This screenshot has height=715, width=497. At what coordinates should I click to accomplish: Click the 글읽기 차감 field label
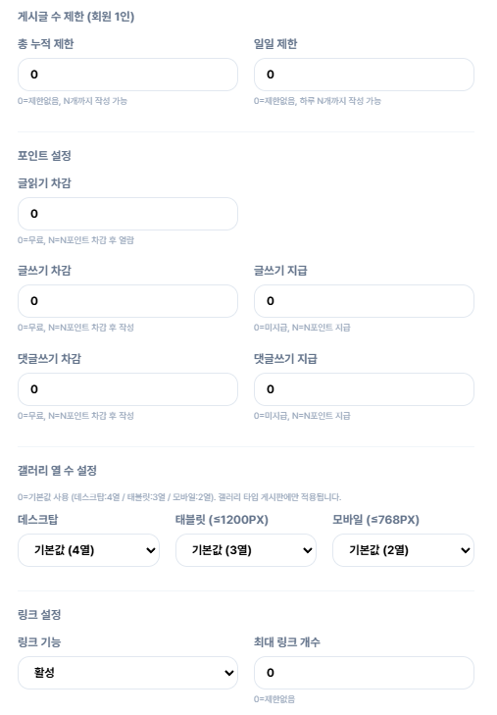click(x=44, y=183)
